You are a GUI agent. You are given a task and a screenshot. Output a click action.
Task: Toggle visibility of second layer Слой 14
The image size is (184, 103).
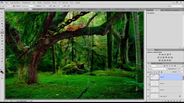pos(148,83)
